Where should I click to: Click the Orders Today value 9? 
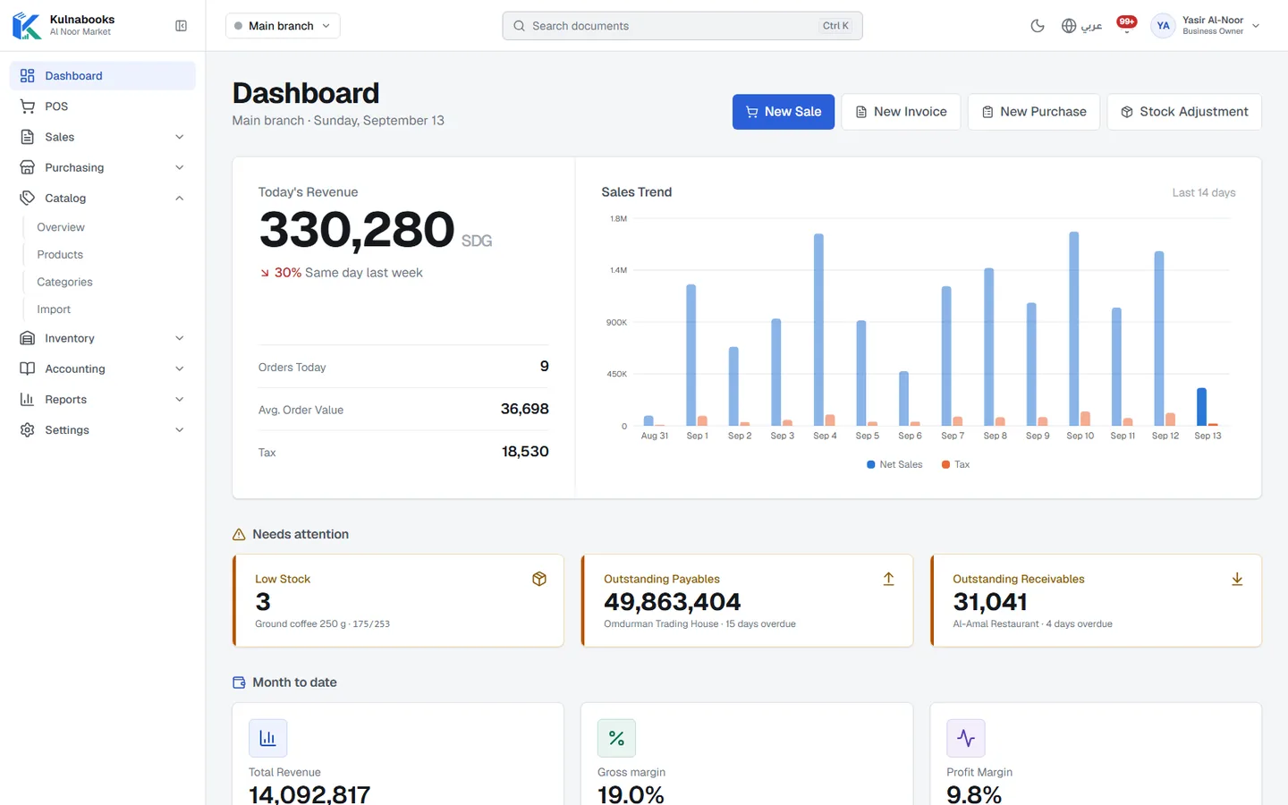(545, 366)
